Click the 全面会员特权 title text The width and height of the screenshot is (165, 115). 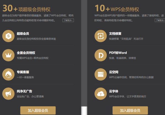[26, 53]
